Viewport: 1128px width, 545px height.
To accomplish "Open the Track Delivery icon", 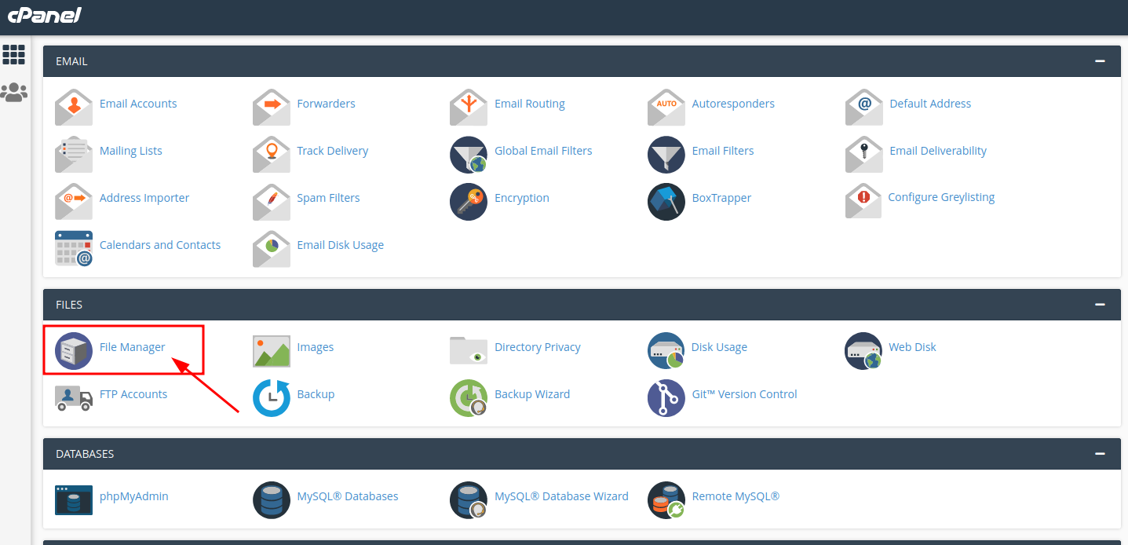I will 272,155.
